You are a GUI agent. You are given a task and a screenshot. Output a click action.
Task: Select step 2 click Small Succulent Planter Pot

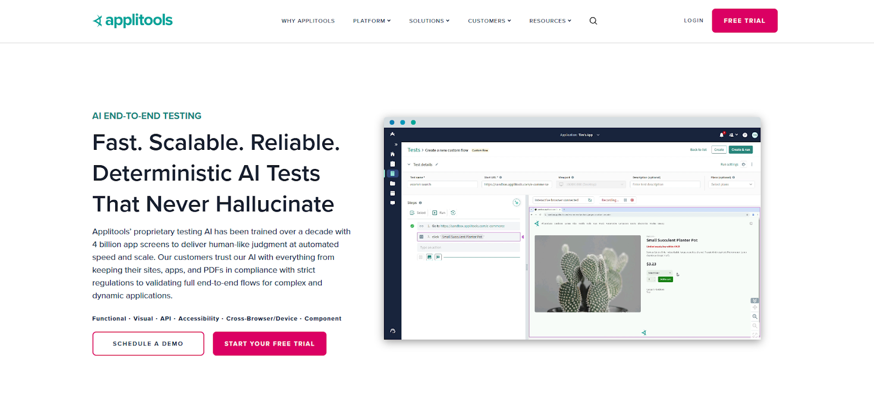(x=468, y=237)
